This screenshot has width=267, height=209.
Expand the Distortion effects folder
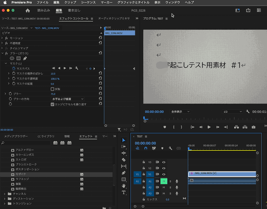pos(5,199)
